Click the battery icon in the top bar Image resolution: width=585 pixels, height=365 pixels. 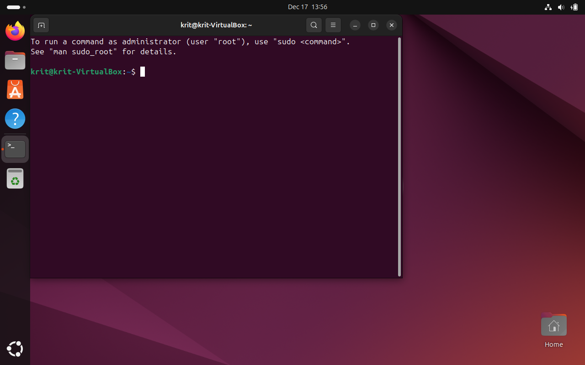[x=574, y=7]
